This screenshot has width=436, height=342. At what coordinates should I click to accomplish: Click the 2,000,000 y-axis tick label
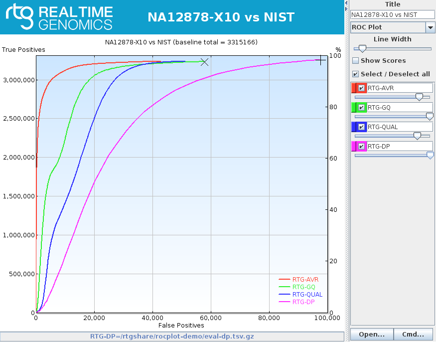(19, 158)
